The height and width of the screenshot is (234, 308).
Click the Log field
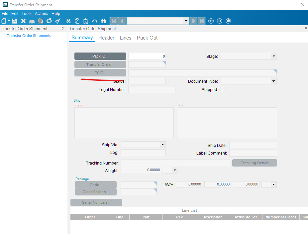pos(143,153)
